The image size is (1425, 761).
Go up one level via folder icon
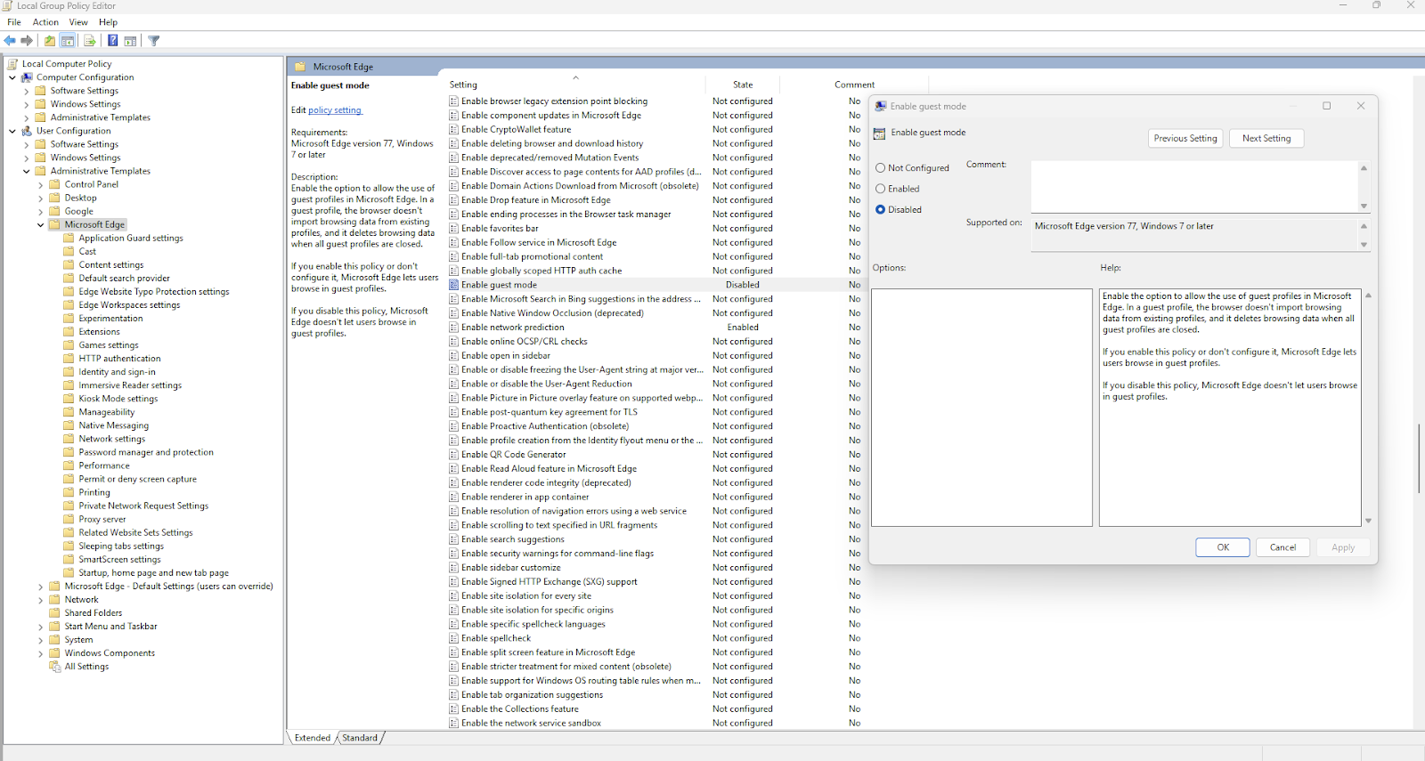pyautogui.click(x=50, y=40)
